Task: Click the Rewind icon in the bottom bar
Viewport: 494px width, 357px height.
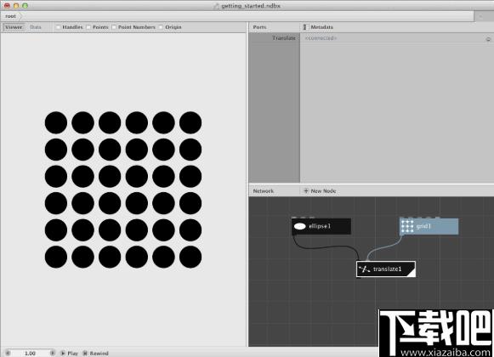Action: point(85,354)
